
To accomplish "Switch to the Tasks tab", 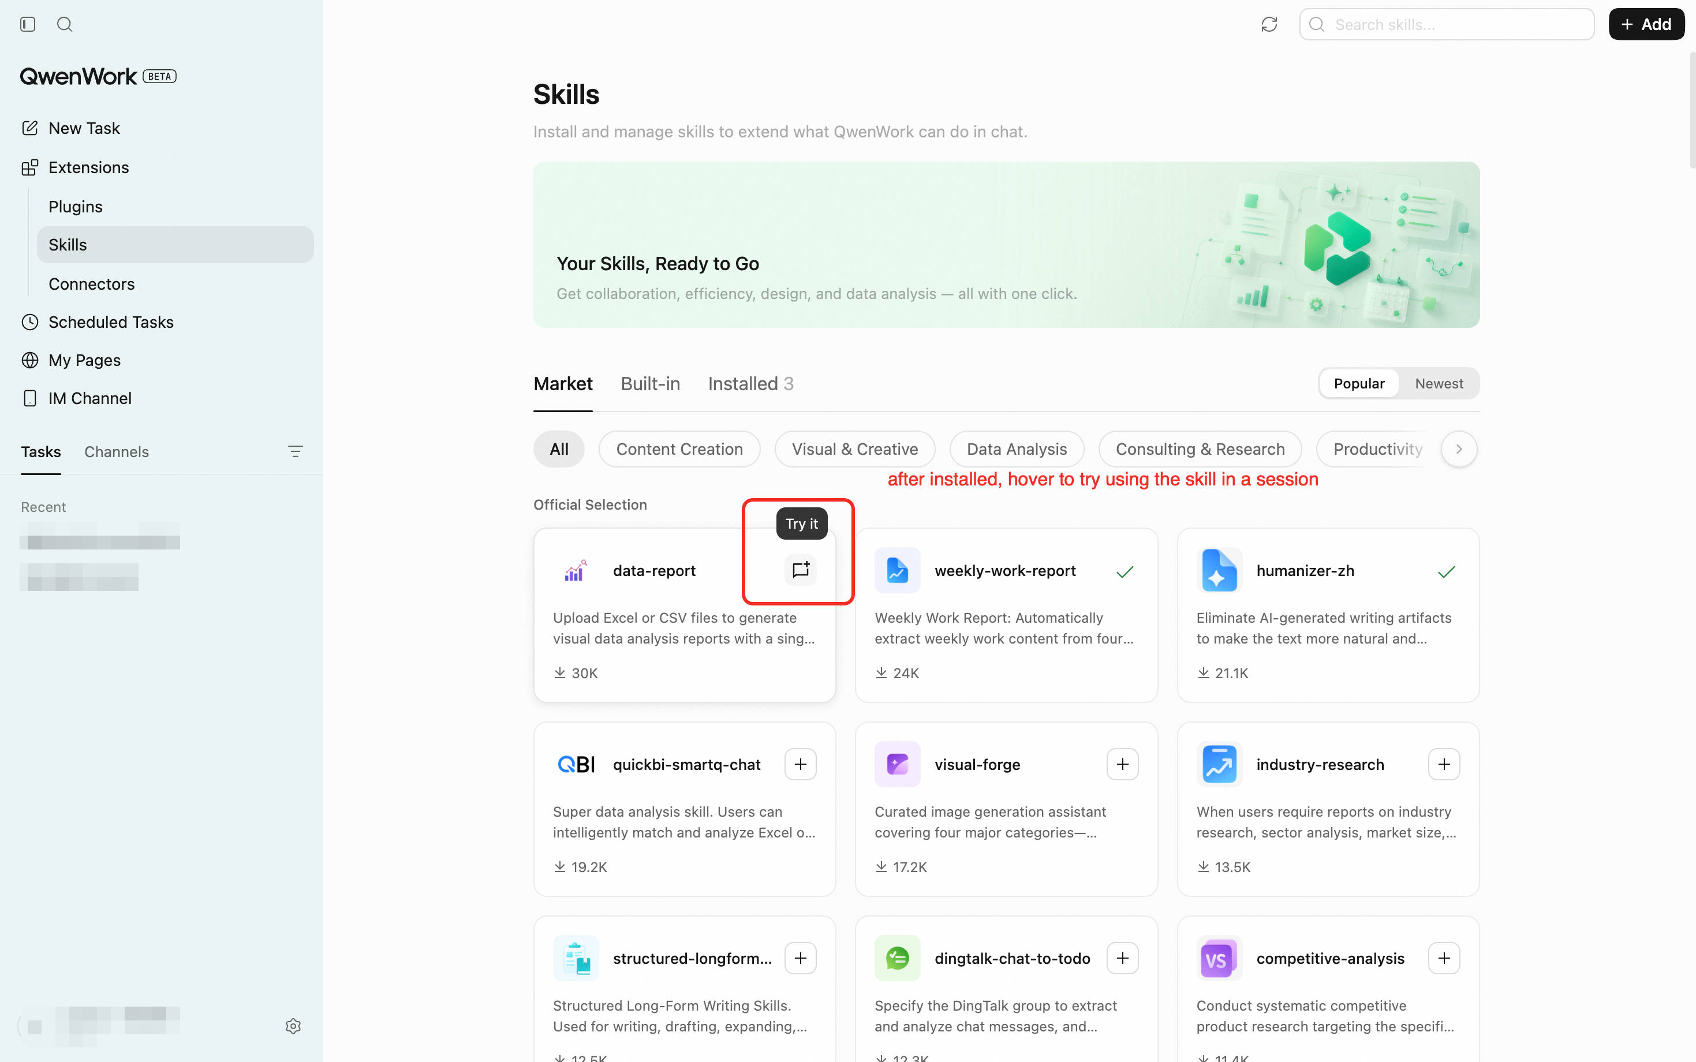I will coord(41,451).
